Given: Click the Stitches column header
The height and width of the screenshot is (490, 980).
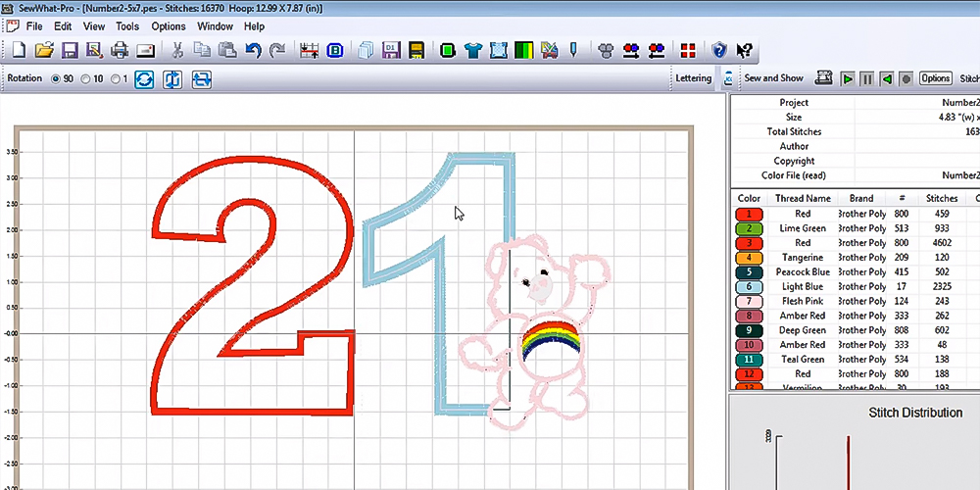Looking at the screenshot, I should (942, 198).
